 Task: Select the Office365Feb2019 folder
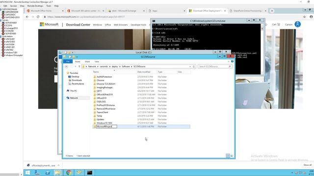coord(105,94)
